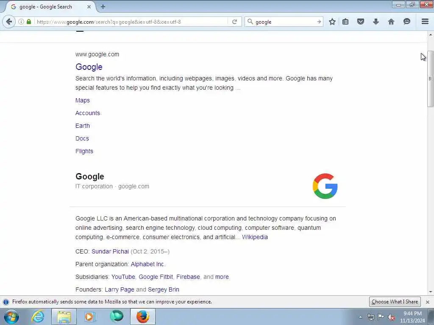Image resolution: width=434 pixels, height=325 pixels.
Task: Submit search with the go arrow
Action: (319, 22)
